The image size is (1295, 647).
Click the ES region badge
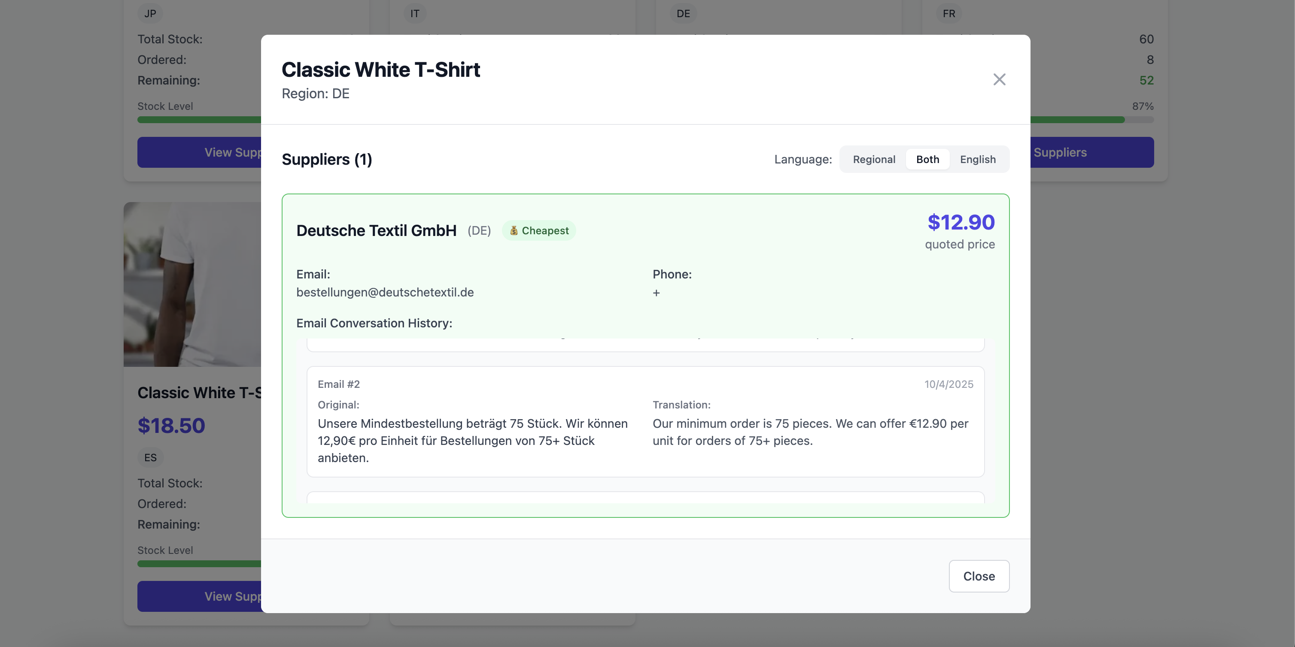tap(150, 458)
